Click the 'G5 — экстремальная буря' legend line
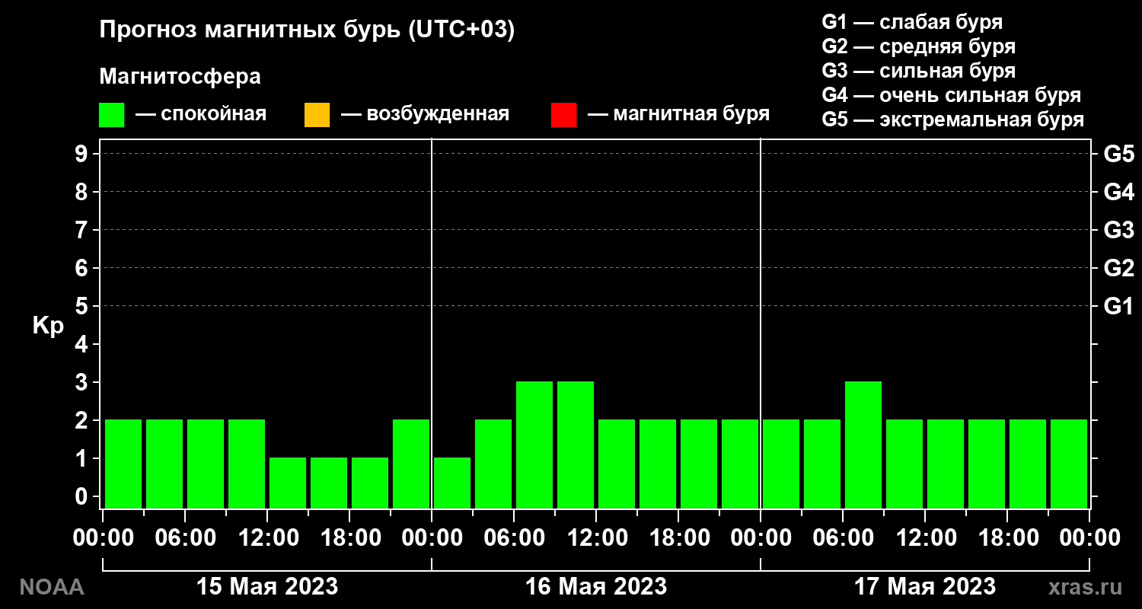Viewport: 1142px width, 609px height. (953, 120)
